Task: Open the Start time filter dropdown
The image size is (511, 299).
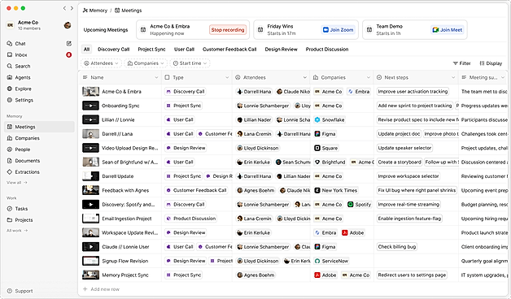Action: click(x=190, y=63)
